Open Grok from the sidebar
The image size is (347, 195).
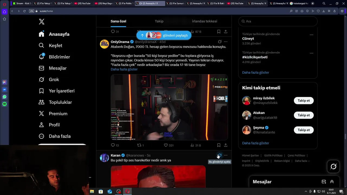(49, 80)
